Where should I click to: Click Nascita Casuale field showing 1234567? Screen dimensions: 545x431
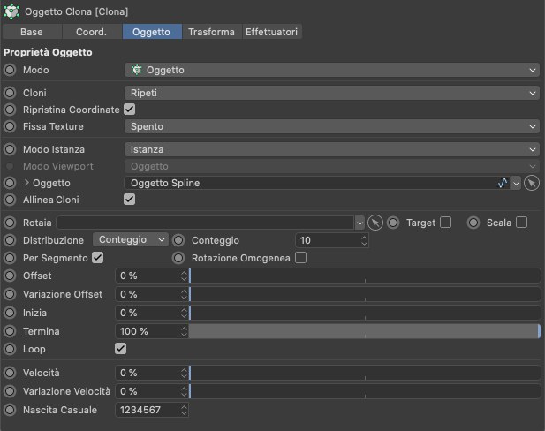pos(152,410)
